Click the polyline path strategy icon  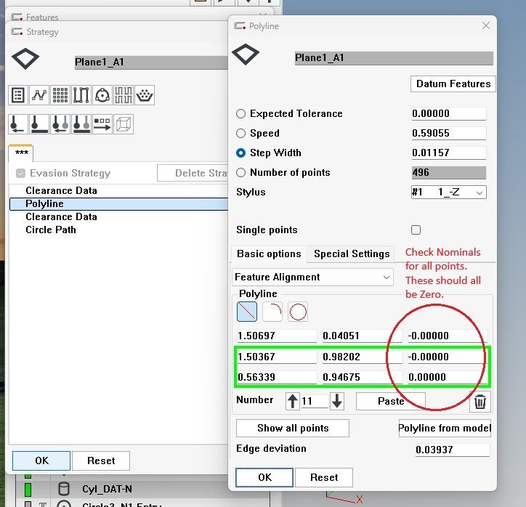point(39,95)
